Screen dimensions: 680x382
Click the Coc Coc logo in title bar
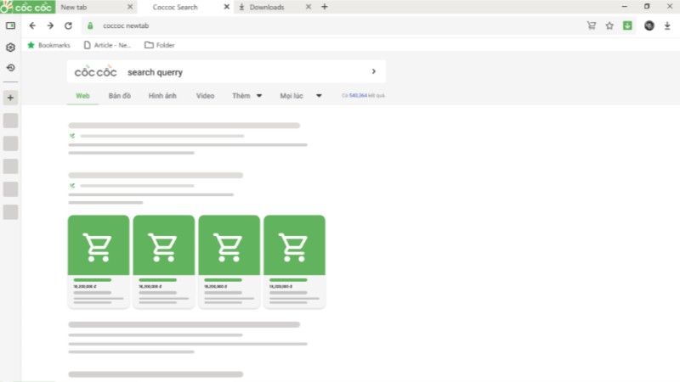(x=27, y=7)
